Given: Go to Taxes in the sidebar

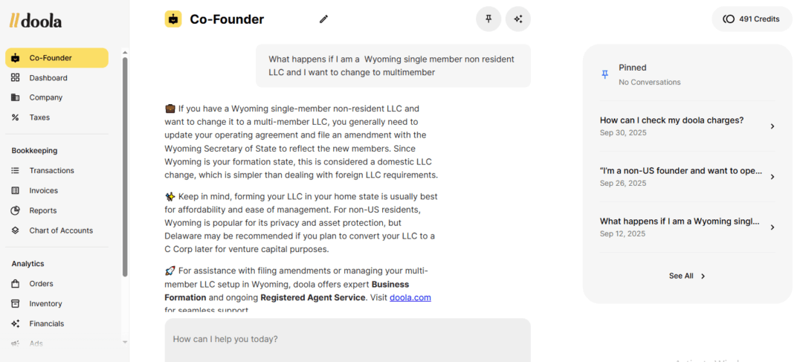Looking at the screenshot, I should [39, 117].
